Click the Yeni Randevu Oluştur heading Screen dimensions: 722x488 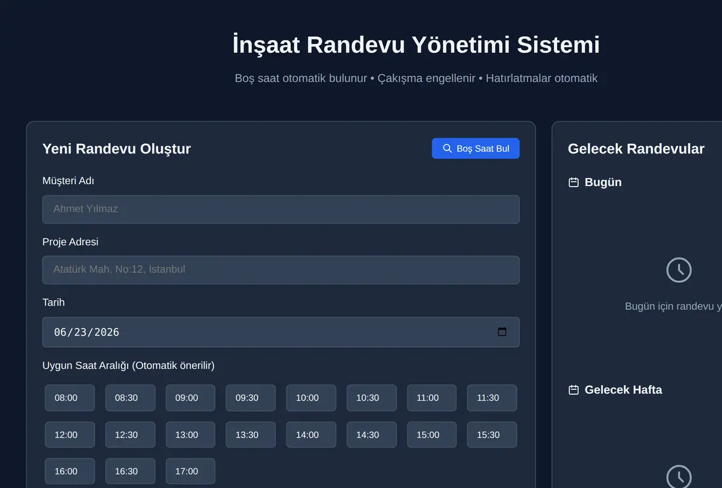[117, 149]
